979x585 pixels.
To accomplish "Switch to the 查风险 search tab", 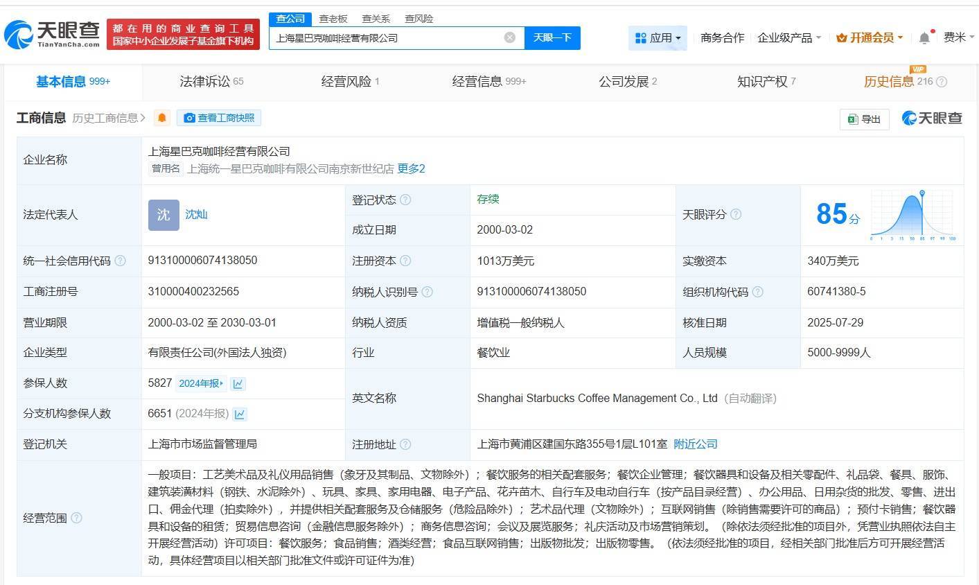I will tap(419, 19).
